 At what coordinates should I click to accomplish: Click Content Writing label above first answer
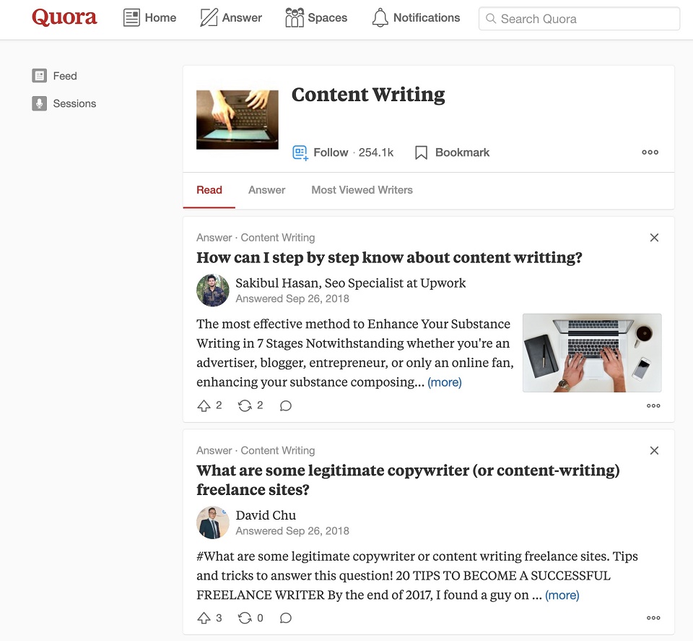click(x=277, y=238)
